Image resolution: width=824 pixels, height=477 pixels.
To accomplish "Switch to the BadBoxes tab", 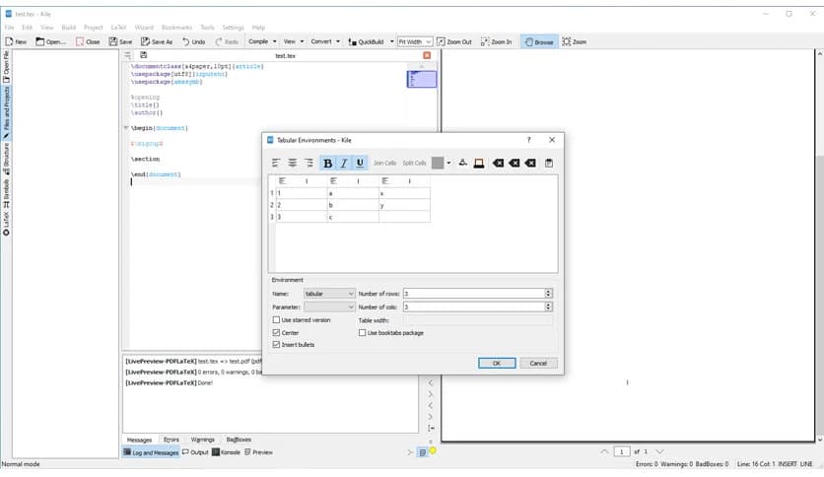I will [239, 440].
